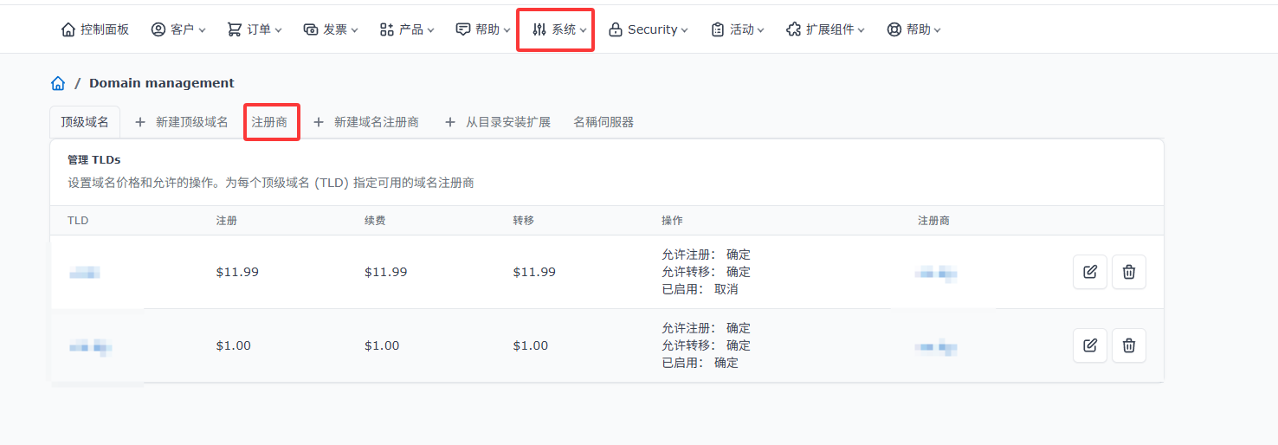Click the home icon in breadcrumb
This screenshot has width=1278, height=445.
[x=58, y=83]
